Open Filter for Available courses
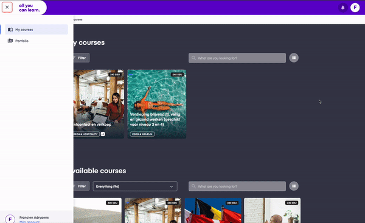Screen dimensions: 365x223 click(x=82, y=187)
